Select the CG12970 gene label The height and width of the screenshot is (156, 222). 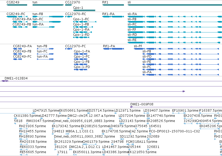pyautogui.click(x=73, y=2)
